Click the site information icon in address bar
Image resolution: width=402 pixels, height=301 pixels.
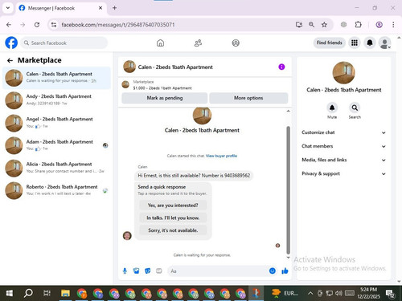coord(54,25)
